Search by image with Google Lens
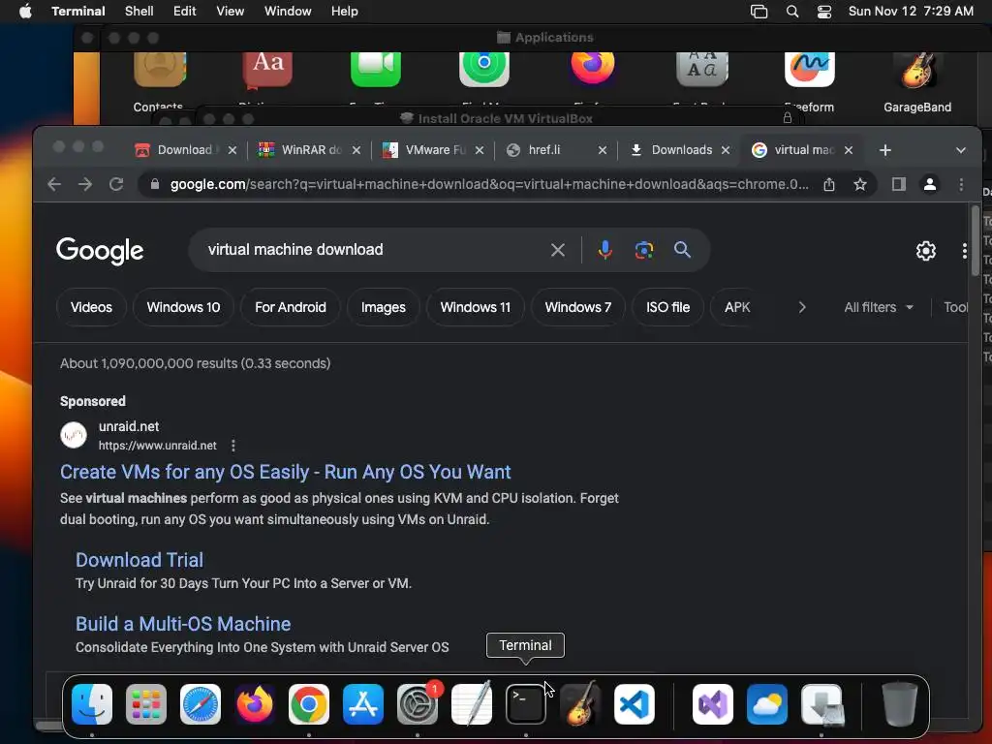Screen dimensions: 992x744 [644, 250]
